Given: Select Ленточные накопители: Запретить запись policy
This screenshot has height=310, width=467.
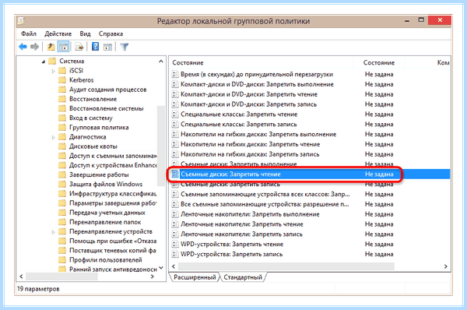Looking at the screenshot, I should pyautogui.click(x=241, y=234).
